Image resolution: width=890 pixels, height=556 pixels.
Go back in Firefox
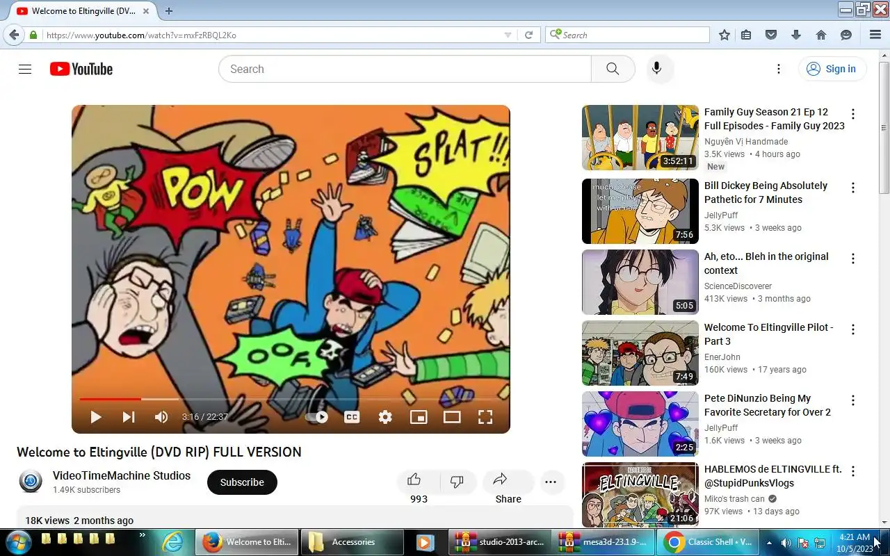click(x=14, y=35)
